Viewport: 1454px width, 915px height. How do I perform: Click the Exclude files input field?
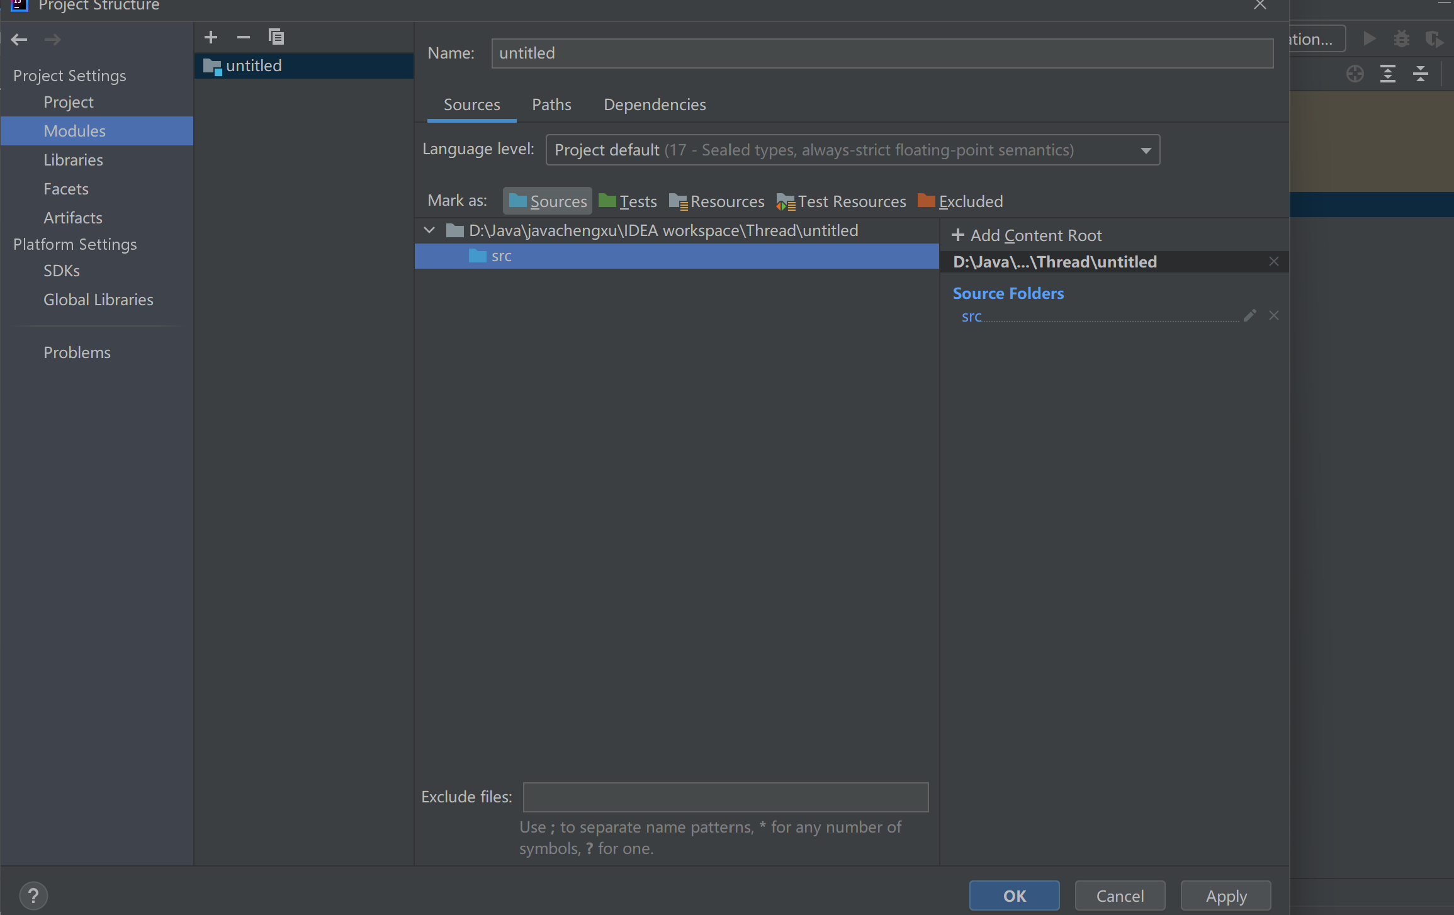coord(725,797)
